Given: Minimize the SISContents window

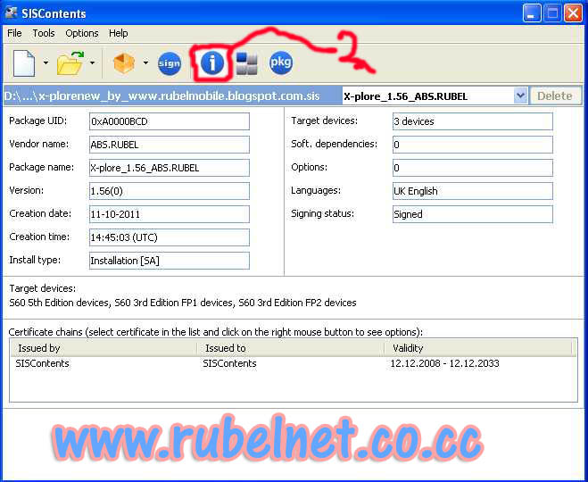Looking at the screenshot, I should coord(532,13).
